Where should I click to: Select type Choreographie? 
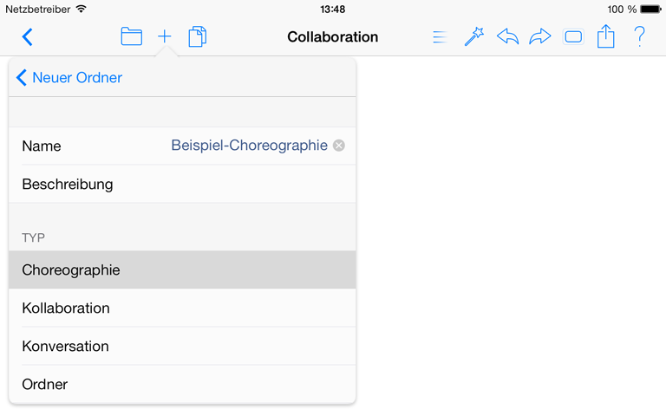(x=182, y=269)
